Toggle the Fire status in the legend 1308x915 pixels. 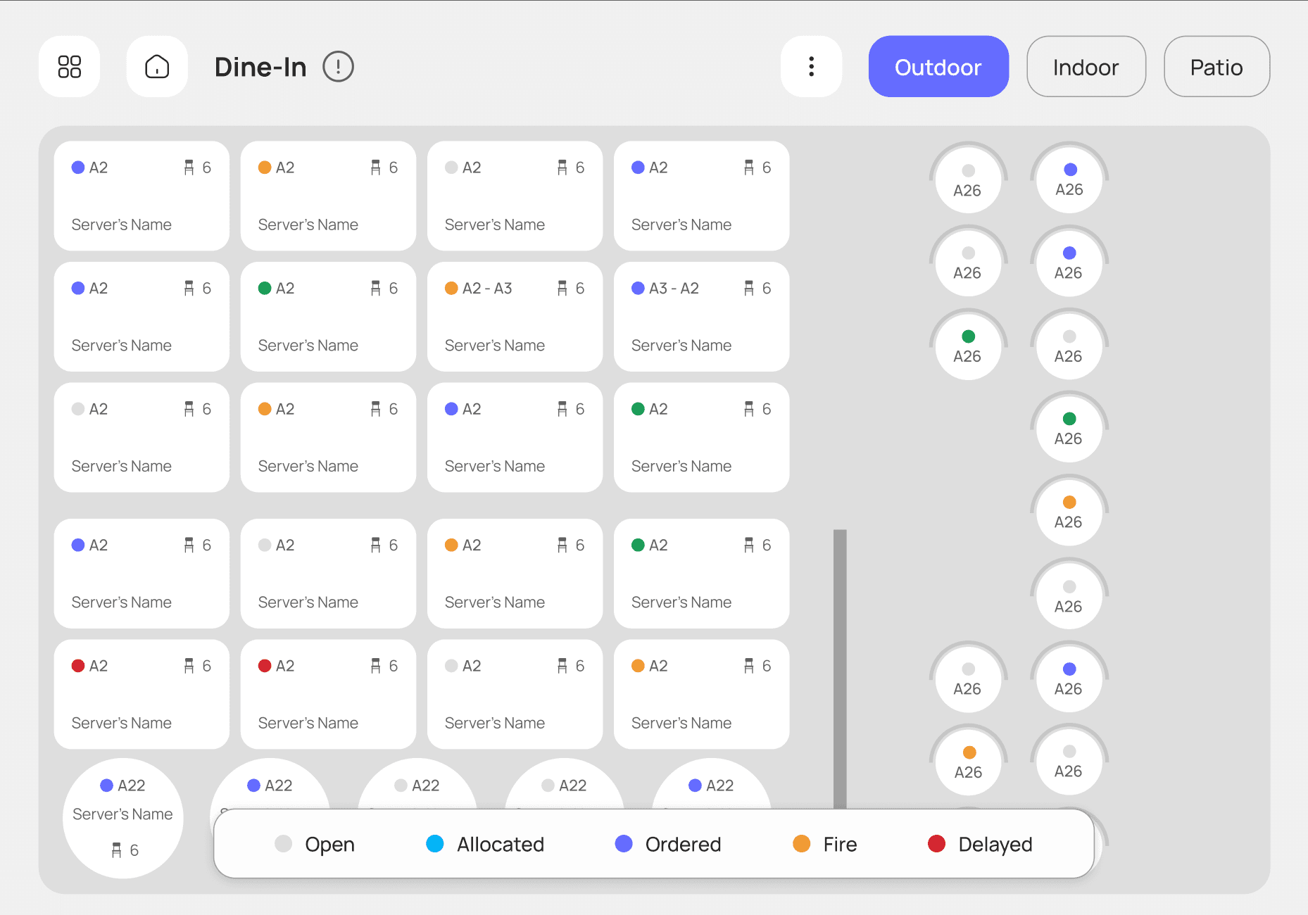click(x=824, y=844)
